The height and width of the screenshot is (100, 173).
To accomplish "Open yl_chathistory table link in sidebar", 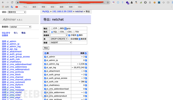I will pyautogui.click(x=14, y=62).
